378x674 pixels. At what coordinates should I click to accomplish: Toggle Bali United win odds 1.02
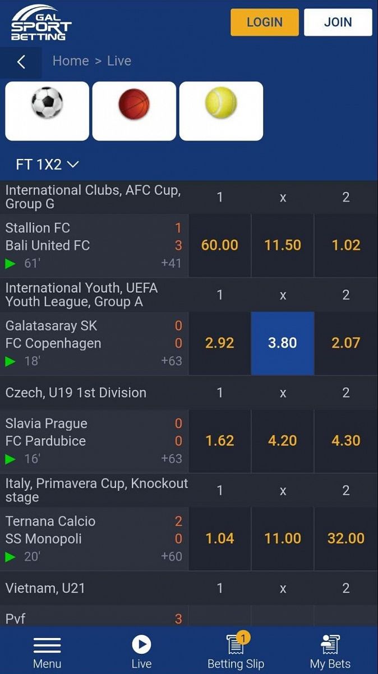click(346, 245)
